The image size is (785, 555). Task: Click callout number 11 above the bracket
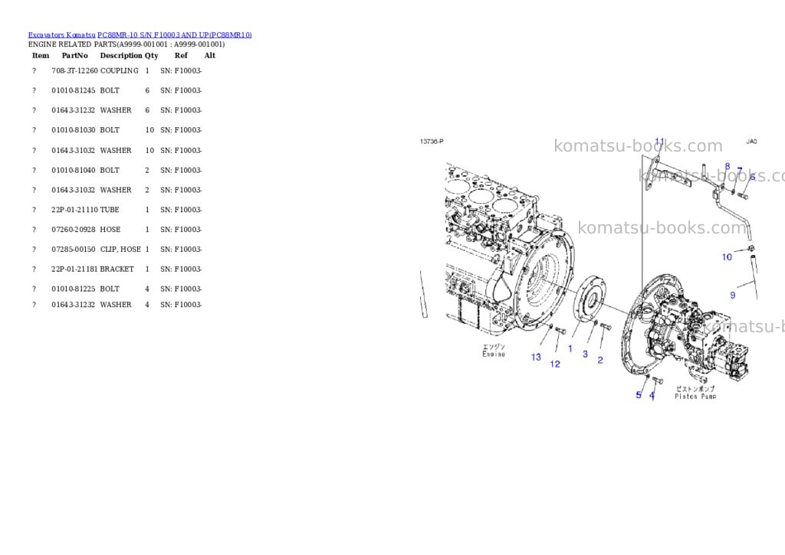(660, 142)
